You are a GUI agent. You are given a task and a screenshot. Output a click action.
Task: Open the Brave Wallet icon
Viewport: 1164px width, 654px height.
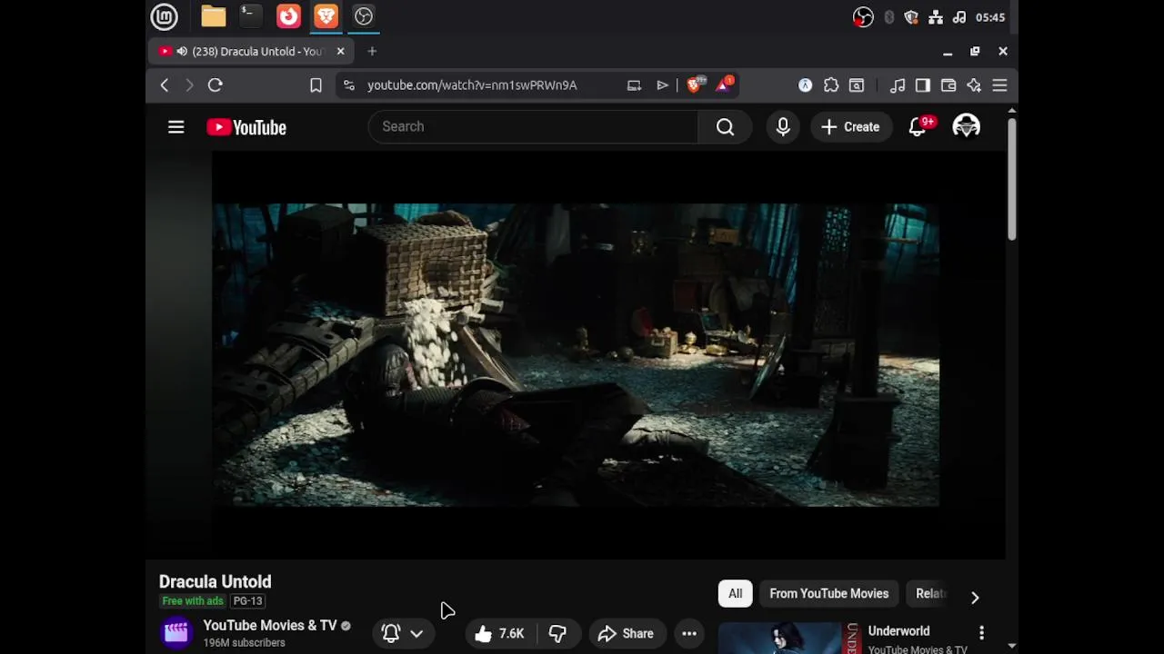pyautogui.click(x=948, y=85)
